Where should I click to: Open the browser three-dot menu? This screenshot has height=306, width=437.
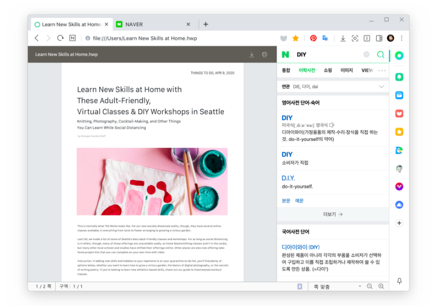[x=401, y=38]
